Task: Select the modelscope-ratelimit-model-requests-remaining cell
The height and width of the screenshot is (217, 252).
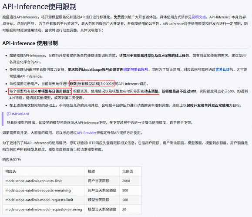Action: [x=44, y=209]
